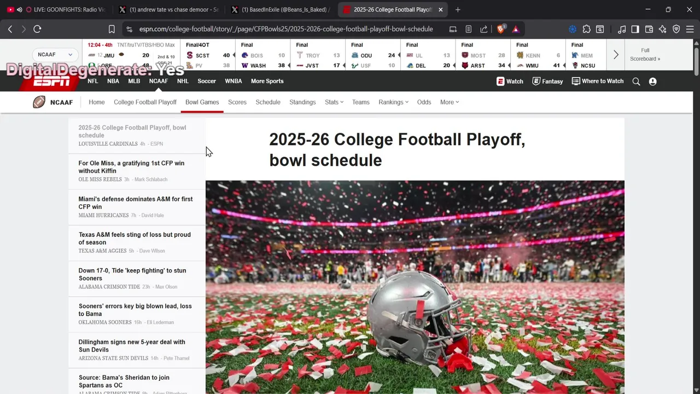Go to NCAAF Home nav link
700x394 pixels.
pyautogui.click(x=97, y=102)
